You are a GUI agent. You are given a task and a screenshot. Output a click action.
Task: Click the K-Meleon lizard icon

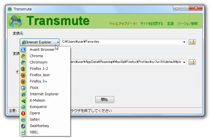[x=23, y=100]
